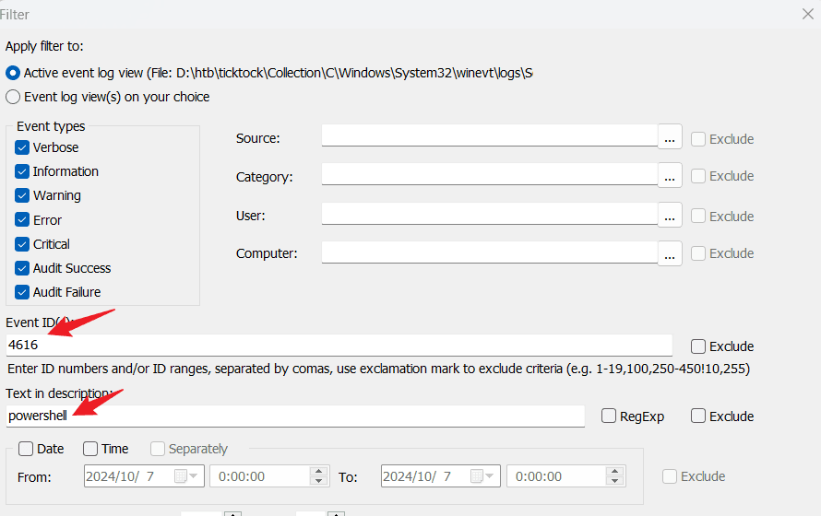Viewport: 821px width, 516px height.
Task: Toggle the Audit Failure checkbox
Action: [22, 292]
